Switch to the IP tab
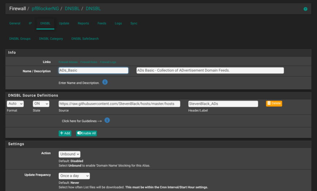Viewport: 317px width, 191px height. click(x=30, y=23)
